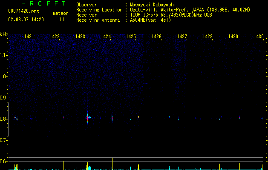
Task: Click the 1423 time axis label
Action: 80,37
